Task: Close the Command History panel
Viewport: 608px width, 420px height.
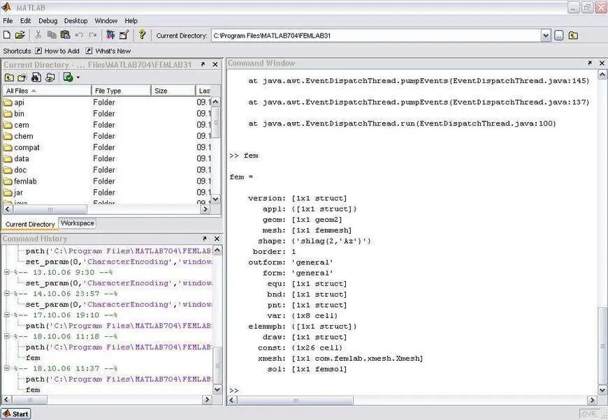Action: click(217, 239)
